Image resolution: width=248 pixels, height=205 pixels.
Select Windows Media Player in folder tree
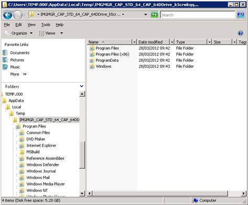(x=46, y=184)
